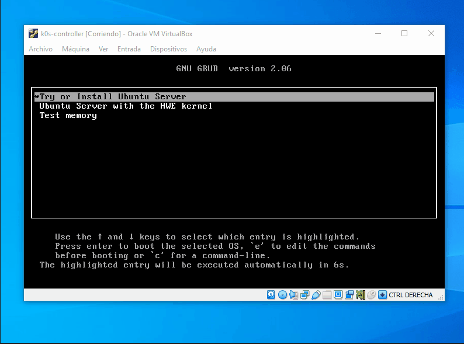Select 'Try or Install Ubuntu Server' entry
464x344 pixels.
(234, 97)
